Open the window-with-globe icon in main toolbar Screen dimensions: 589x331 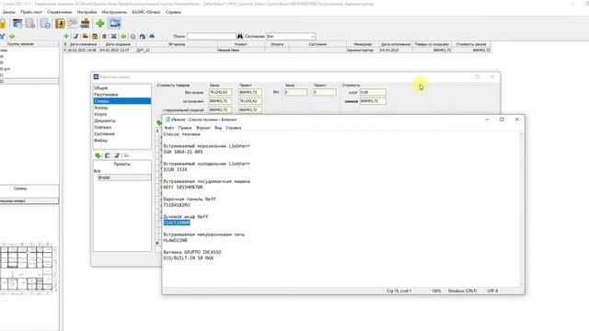pos(17,24)
